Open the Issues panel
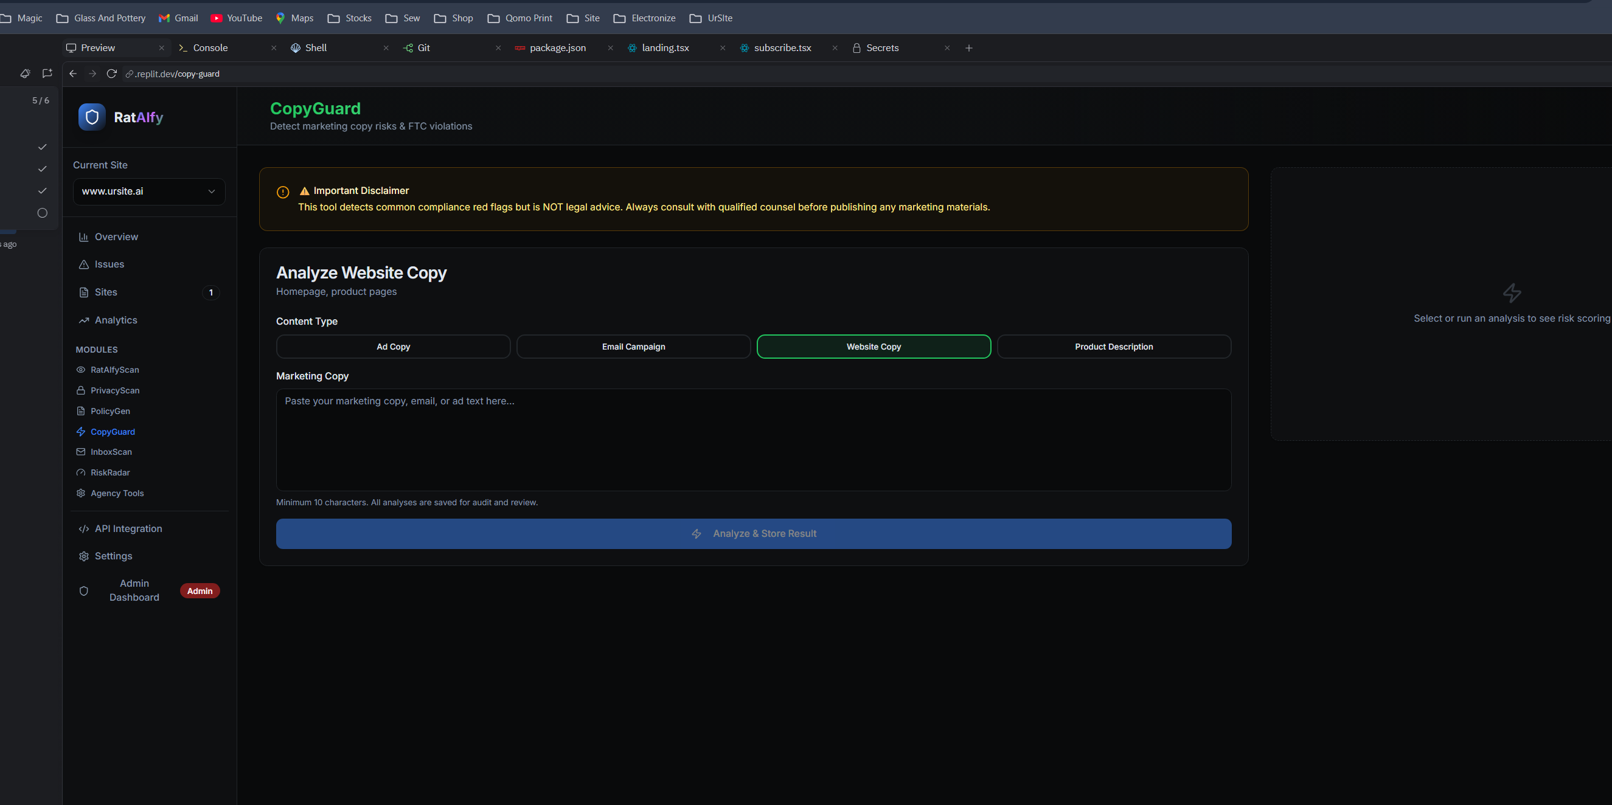 point(109,264)
